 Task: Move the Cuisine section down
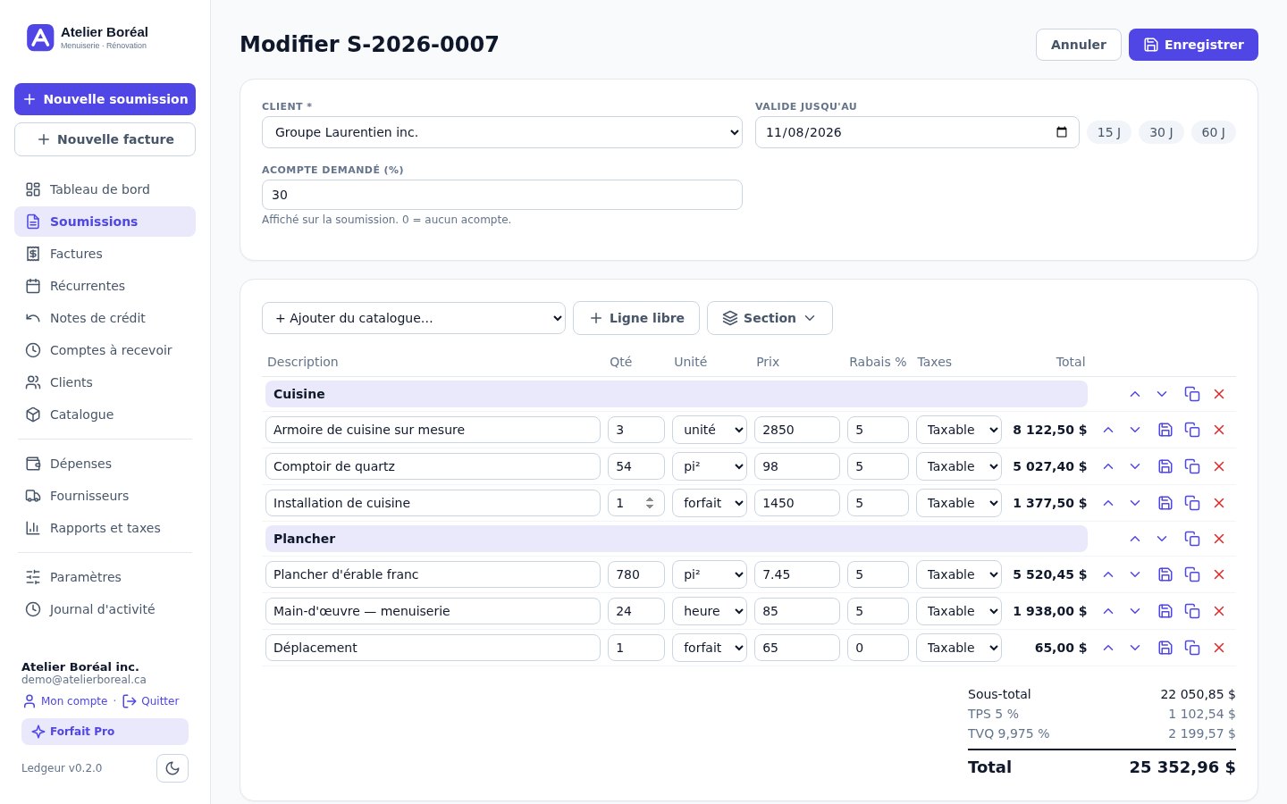1162,394
